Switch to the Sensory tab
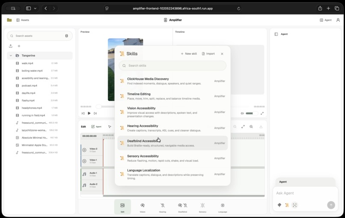 [202, 207]
